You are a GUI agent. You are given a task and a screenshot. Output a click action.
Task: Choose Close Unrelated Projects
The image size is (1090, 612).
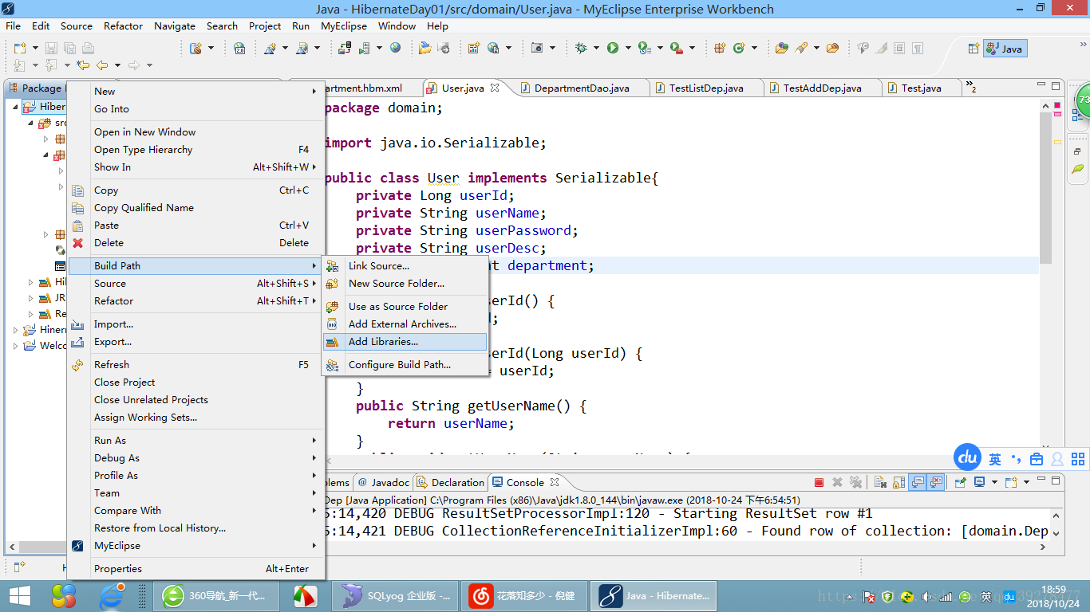[x=195, y=400]
